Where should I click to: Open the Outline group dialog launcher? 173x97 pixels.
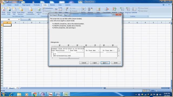point(148,16)
